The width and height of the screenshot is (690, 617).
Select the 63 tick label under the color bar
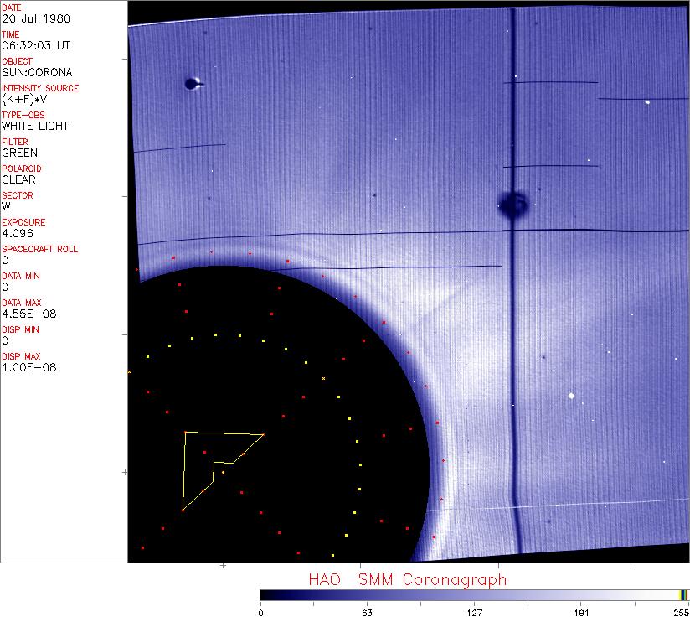367,612
